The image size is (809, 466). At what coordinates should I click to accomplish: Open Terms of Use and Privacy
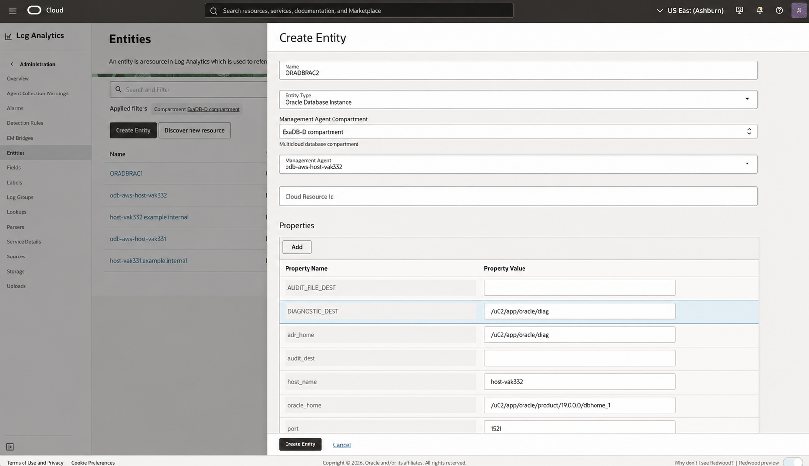pyautogui.click(x=35, y=463)
